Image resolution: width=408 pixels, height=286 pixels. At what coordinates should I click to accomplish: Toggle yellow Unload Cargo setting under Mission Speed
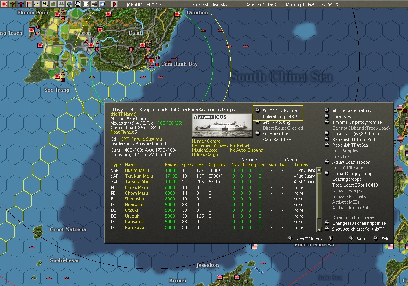[x=205, y=154]
